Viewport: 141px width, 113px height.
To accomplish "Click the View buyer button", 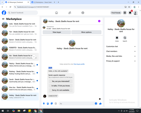I will tap(57, 32).
